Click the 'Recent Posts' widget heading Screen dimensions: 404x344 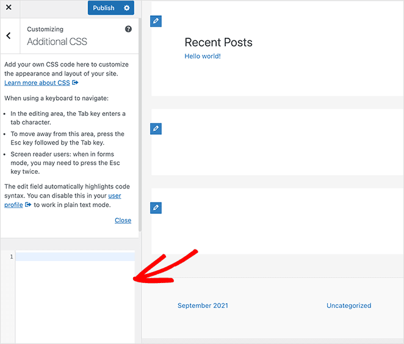pyautogui.click(x=218, y=42)
